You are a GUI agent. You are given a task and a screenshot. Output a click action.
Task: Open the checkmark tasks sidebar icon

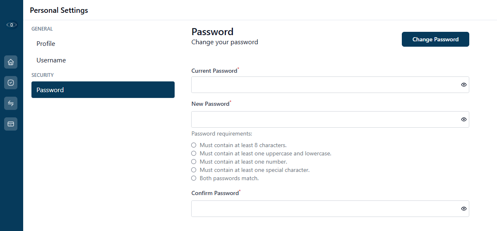coord(11,83)
